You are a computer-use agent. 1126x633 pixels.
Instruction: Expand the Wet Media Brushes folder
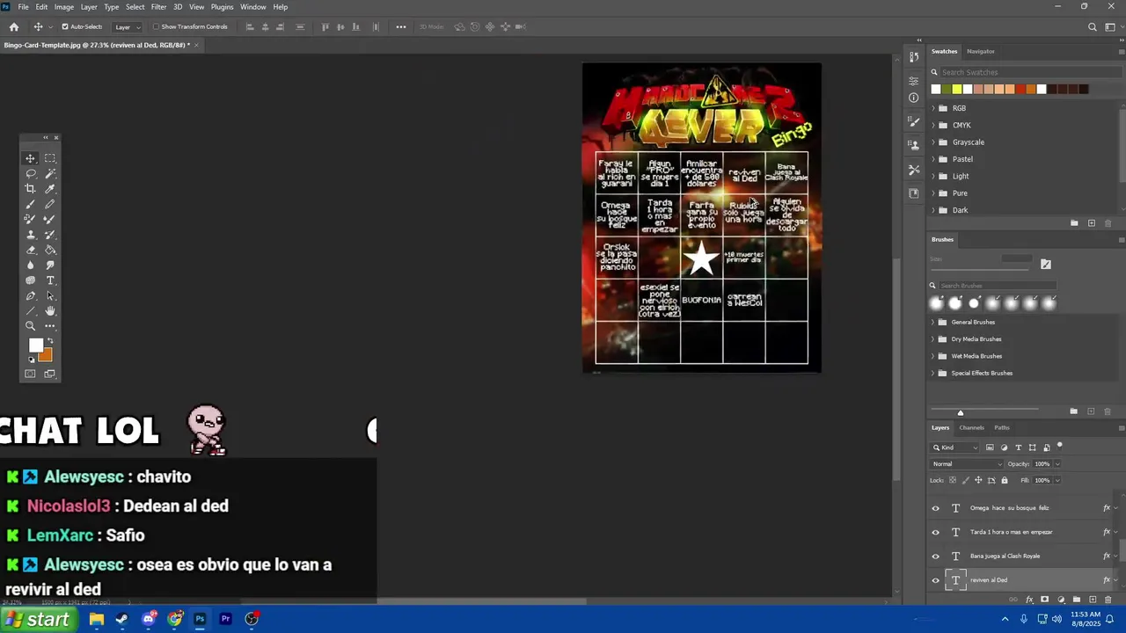click(933, 356)
